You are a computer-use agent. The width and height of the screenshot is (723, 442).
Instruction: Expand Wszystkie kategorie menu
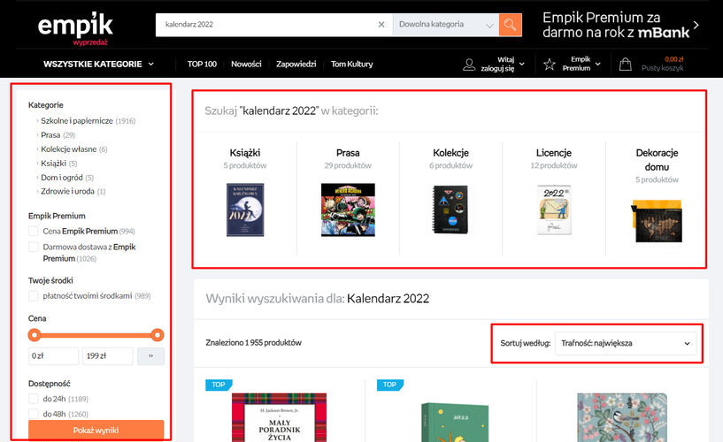[98, 65]
